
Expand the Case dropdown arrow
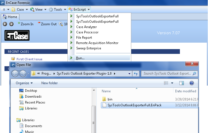pyautogui.click(x=27, y=10)
